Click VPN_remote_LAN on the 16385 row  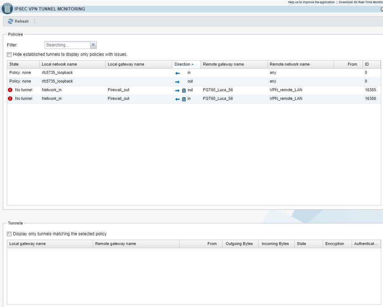point(286,90)
